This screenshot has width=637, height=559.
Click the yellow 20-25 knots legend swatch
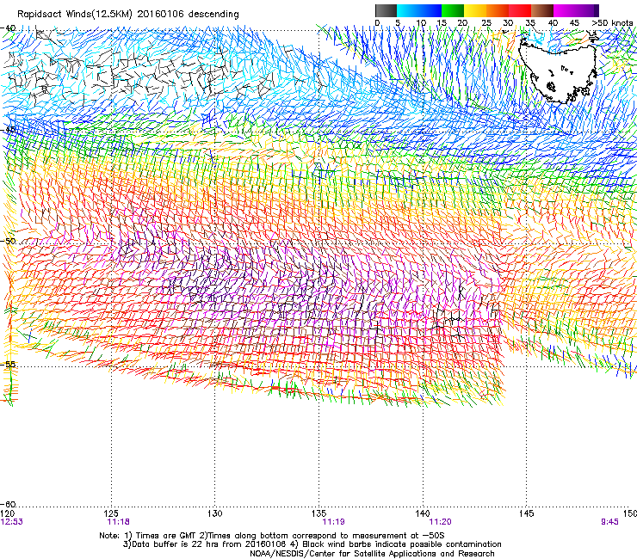point(475,10)
